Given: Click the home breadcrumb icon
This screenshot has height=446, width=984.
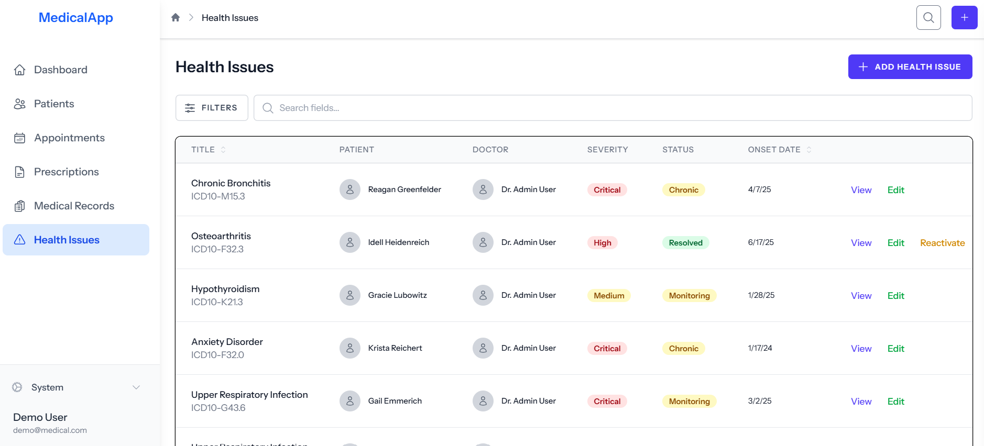Looking at the screenshot, I should pos(176,18).
